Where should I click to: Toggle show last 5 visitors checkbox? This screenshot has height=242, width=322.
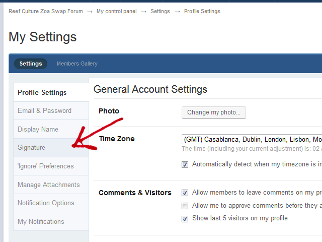(185, 218)
